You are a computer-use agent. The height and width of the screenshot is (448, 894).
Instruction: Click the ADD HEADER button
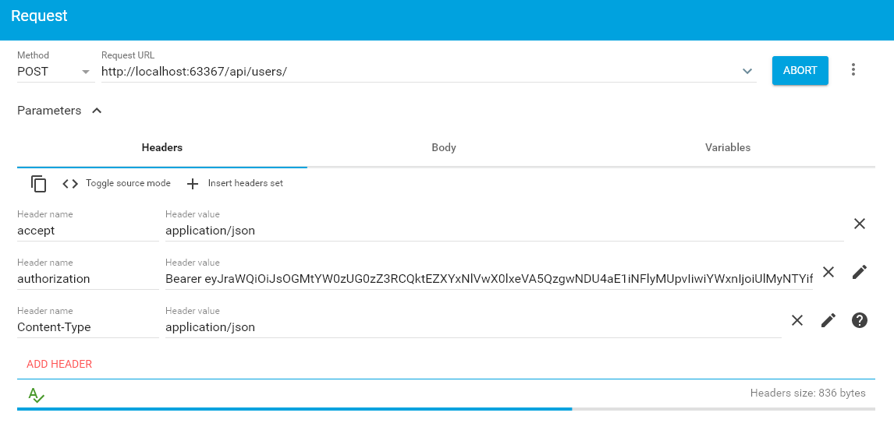[59, 364]
